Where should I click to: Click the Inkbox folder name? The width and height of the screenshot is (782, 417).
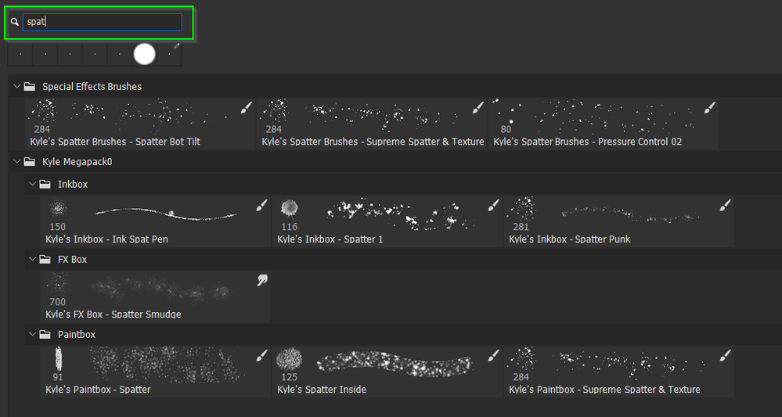click(73, 185)
